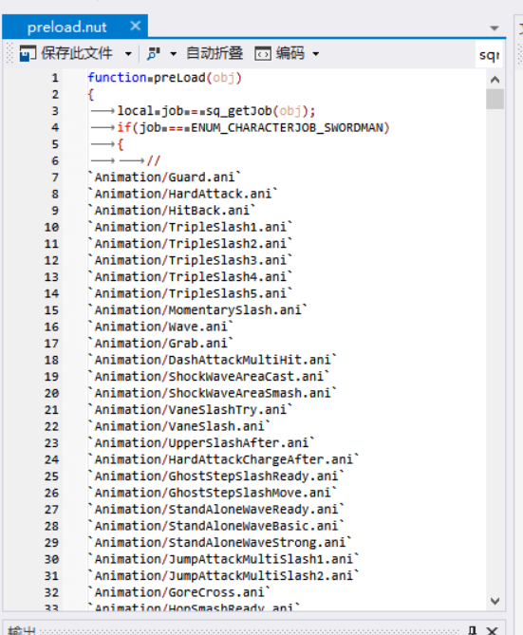
Task: Place cursor on Animation/Guard.ani line
Action: click(164, 177)
